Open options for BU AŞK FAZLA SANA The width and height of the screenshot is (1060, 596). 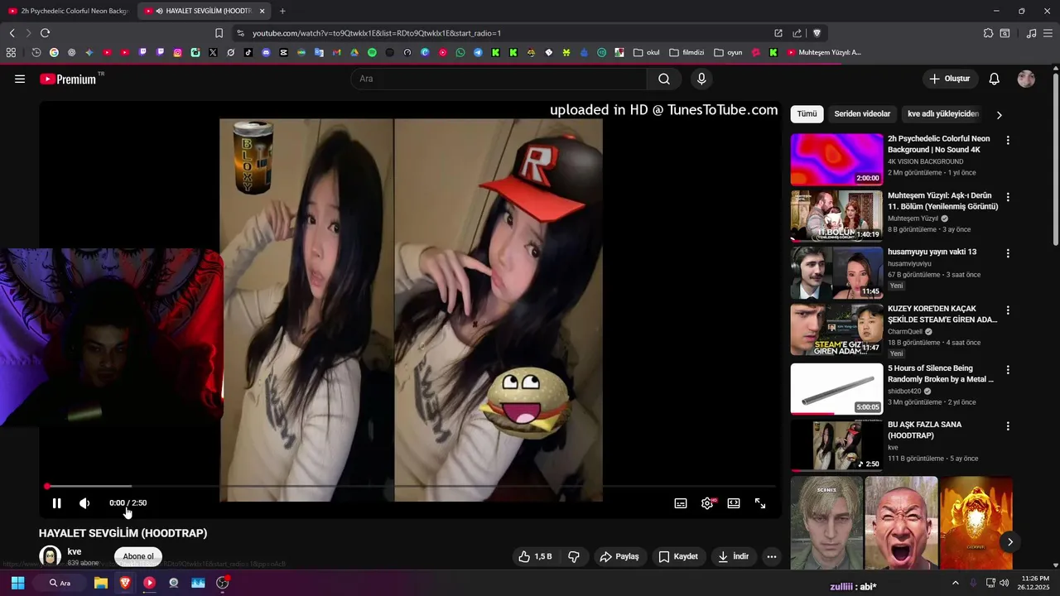[1008, 426]
